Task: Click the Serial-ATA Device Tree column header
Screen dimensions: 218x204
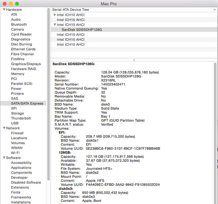Action: tap(134, 10)
